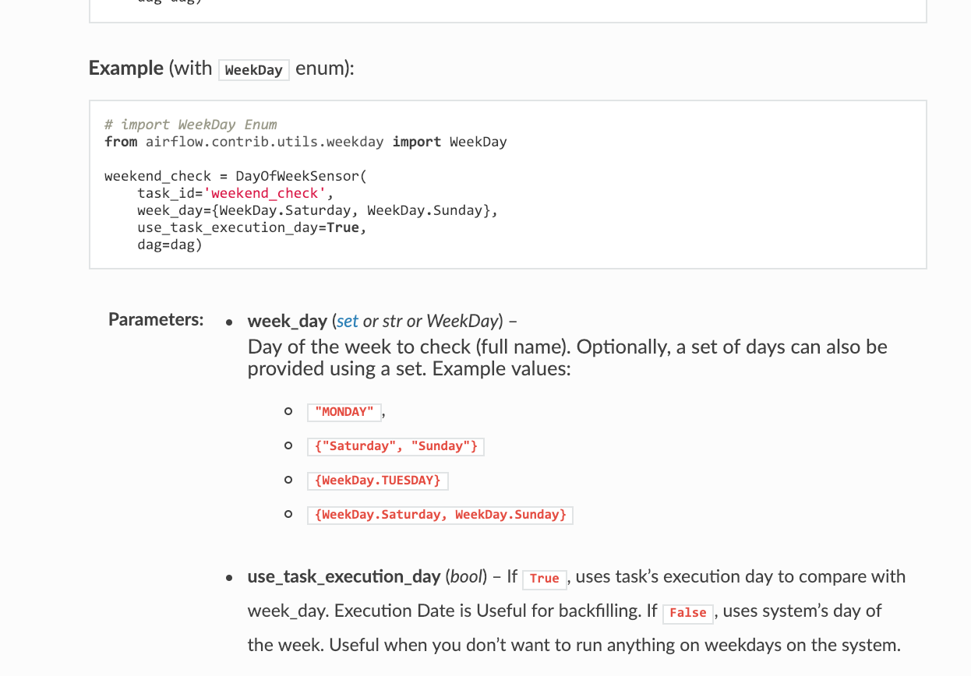This screenshot has height=676, width=971.
Task: Click the DayOfWeekSensor class name
Action: (x=300, y=176)
